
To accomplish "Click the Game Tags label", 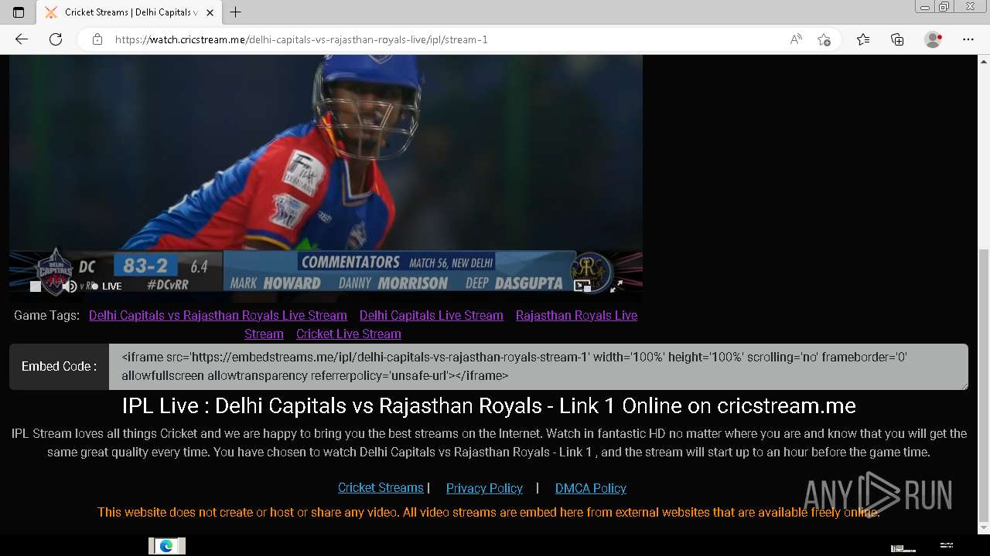I will (x=46, y=315).
